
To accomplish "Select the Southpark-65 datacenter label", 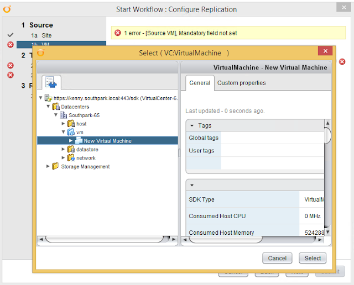I will pos(84,115).
